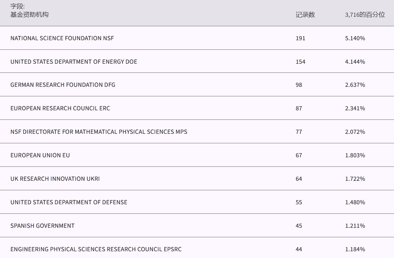Screen dimensions: 394x258
Task: Choose European Research Council ERC entry
Action: (x=60, y=108)
